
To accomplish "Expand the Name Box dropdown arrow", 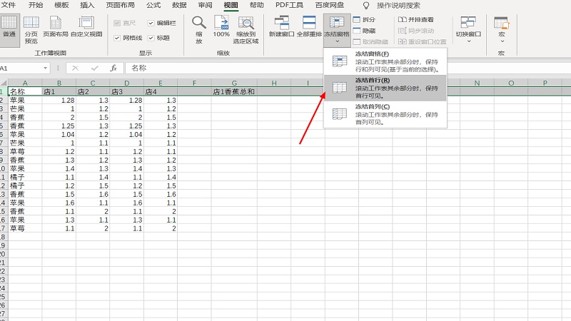I will point(46,68).
